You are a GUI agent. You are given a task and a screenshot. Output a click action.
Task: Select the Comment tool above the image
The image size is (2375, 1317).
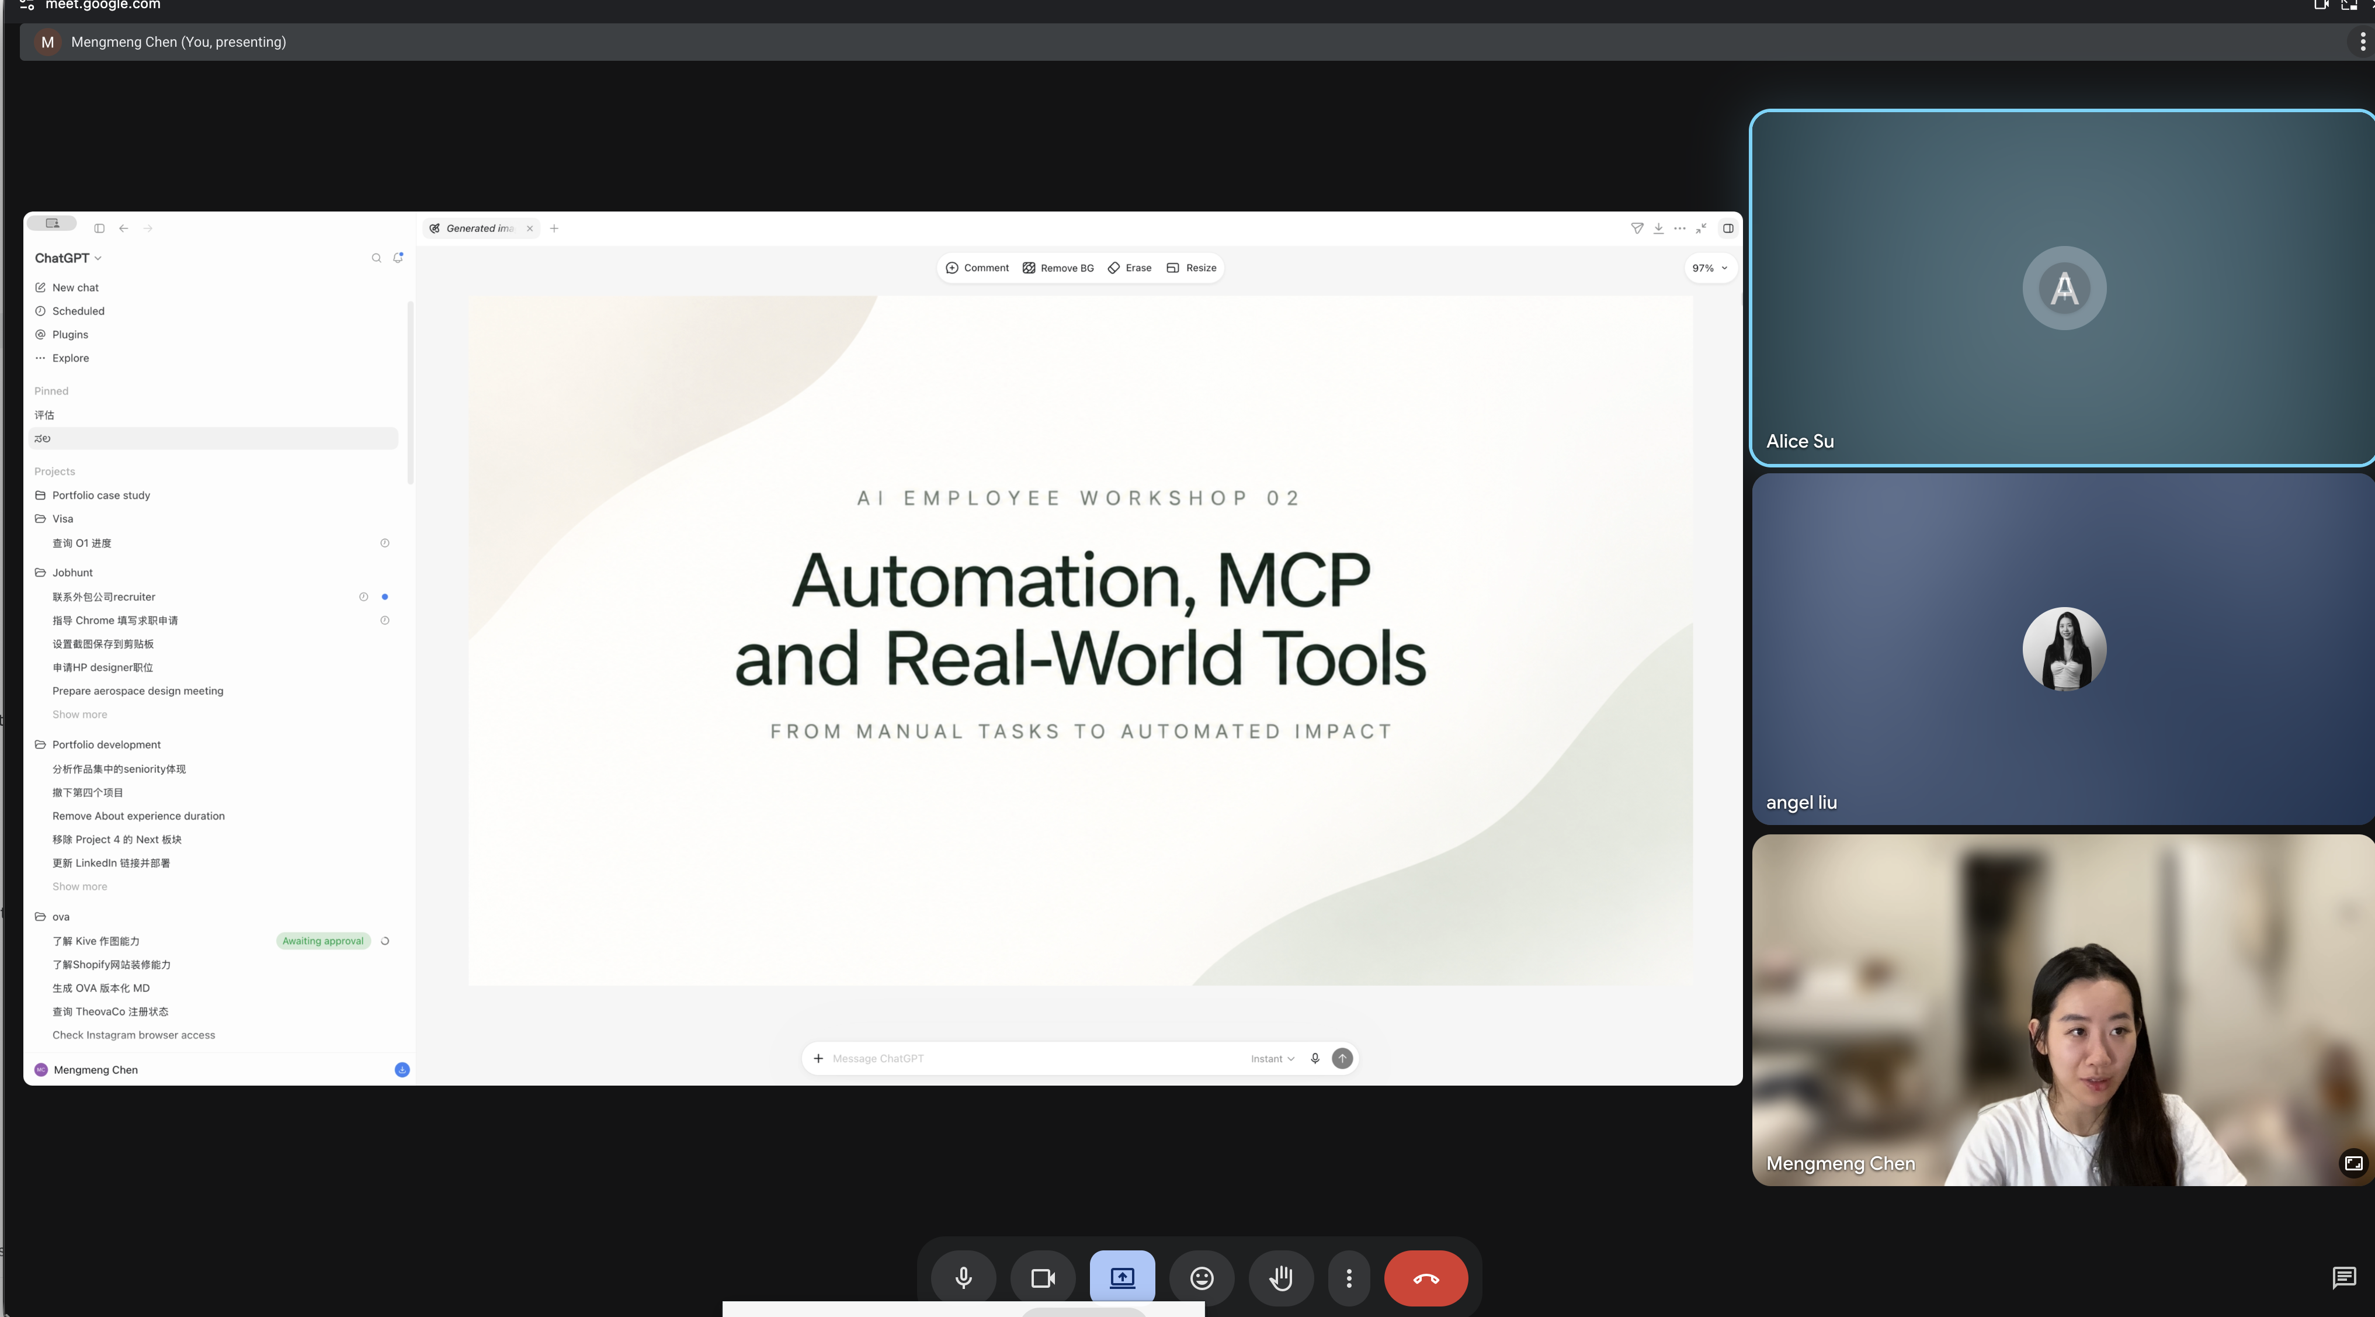click(977, 268)
